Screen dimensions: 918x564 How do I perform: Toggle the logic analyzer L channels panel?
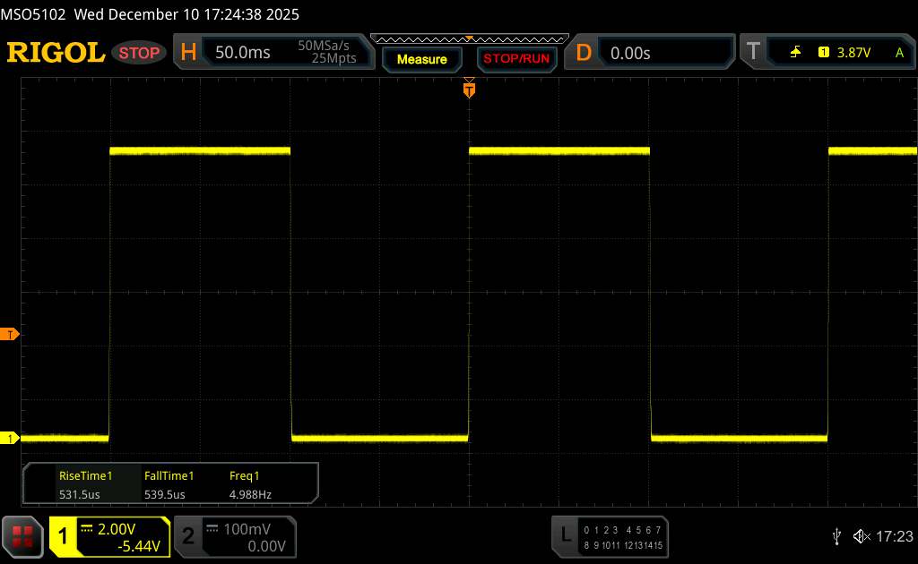[565, 535]
